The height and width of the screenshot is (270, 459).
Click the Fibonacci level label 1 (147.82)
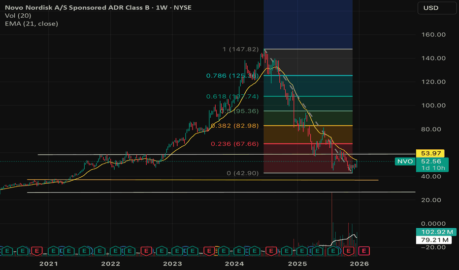pyautogui.click(x=241, y=49)
